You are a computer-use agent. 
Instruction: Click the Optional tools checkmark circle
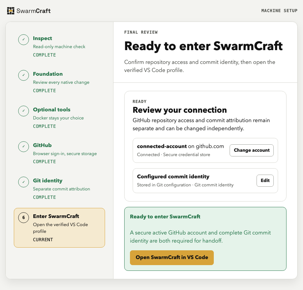click(24, 111)
